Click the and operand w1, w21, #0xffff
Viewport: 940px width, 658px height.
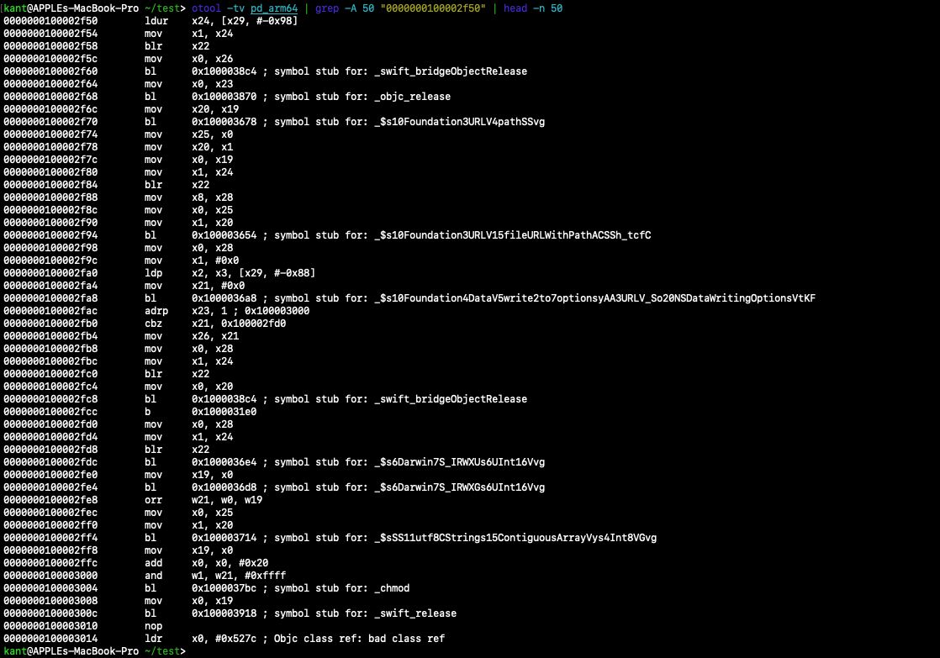coord(239,576)
